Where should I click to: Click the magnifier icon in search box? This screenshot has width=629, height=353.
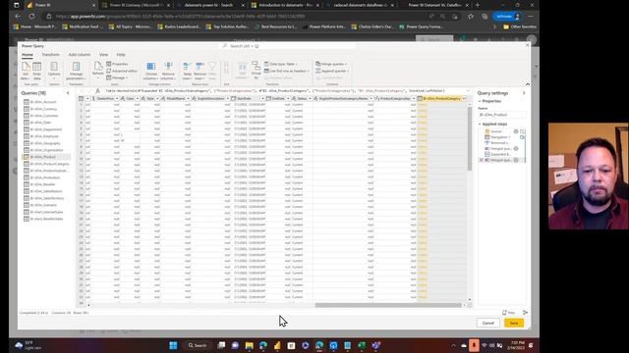(x=225, y=46)
